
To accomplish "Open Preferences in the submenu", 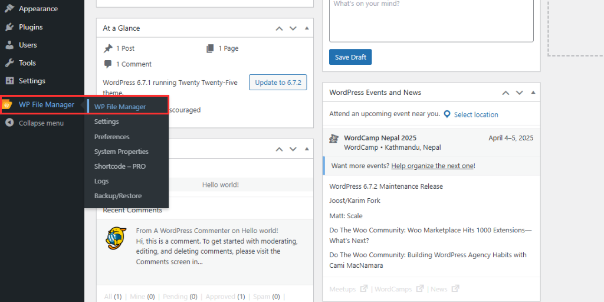I will pos(111,137).
